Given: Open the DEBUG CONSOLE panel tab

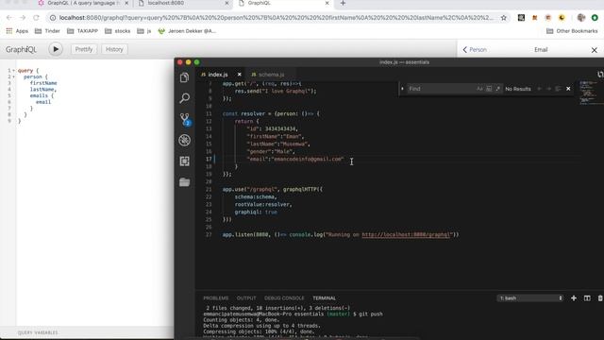Looking at the screenshot, I should tap(284, 298).
